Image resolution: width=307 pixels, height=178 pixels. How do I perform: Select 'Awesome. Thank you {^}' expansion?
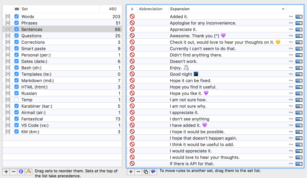[198, 36]
